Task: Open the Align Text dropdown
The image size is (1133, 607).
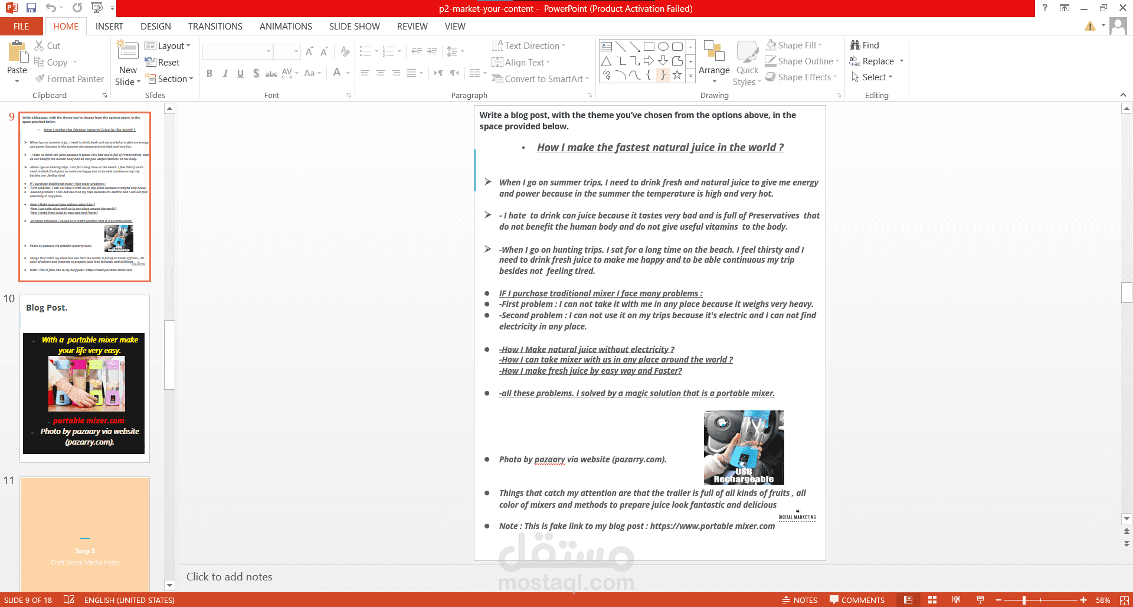Action: pos(521,62)
